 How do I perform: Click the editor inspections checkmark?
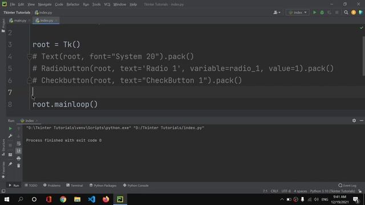[x=361, y=28]
